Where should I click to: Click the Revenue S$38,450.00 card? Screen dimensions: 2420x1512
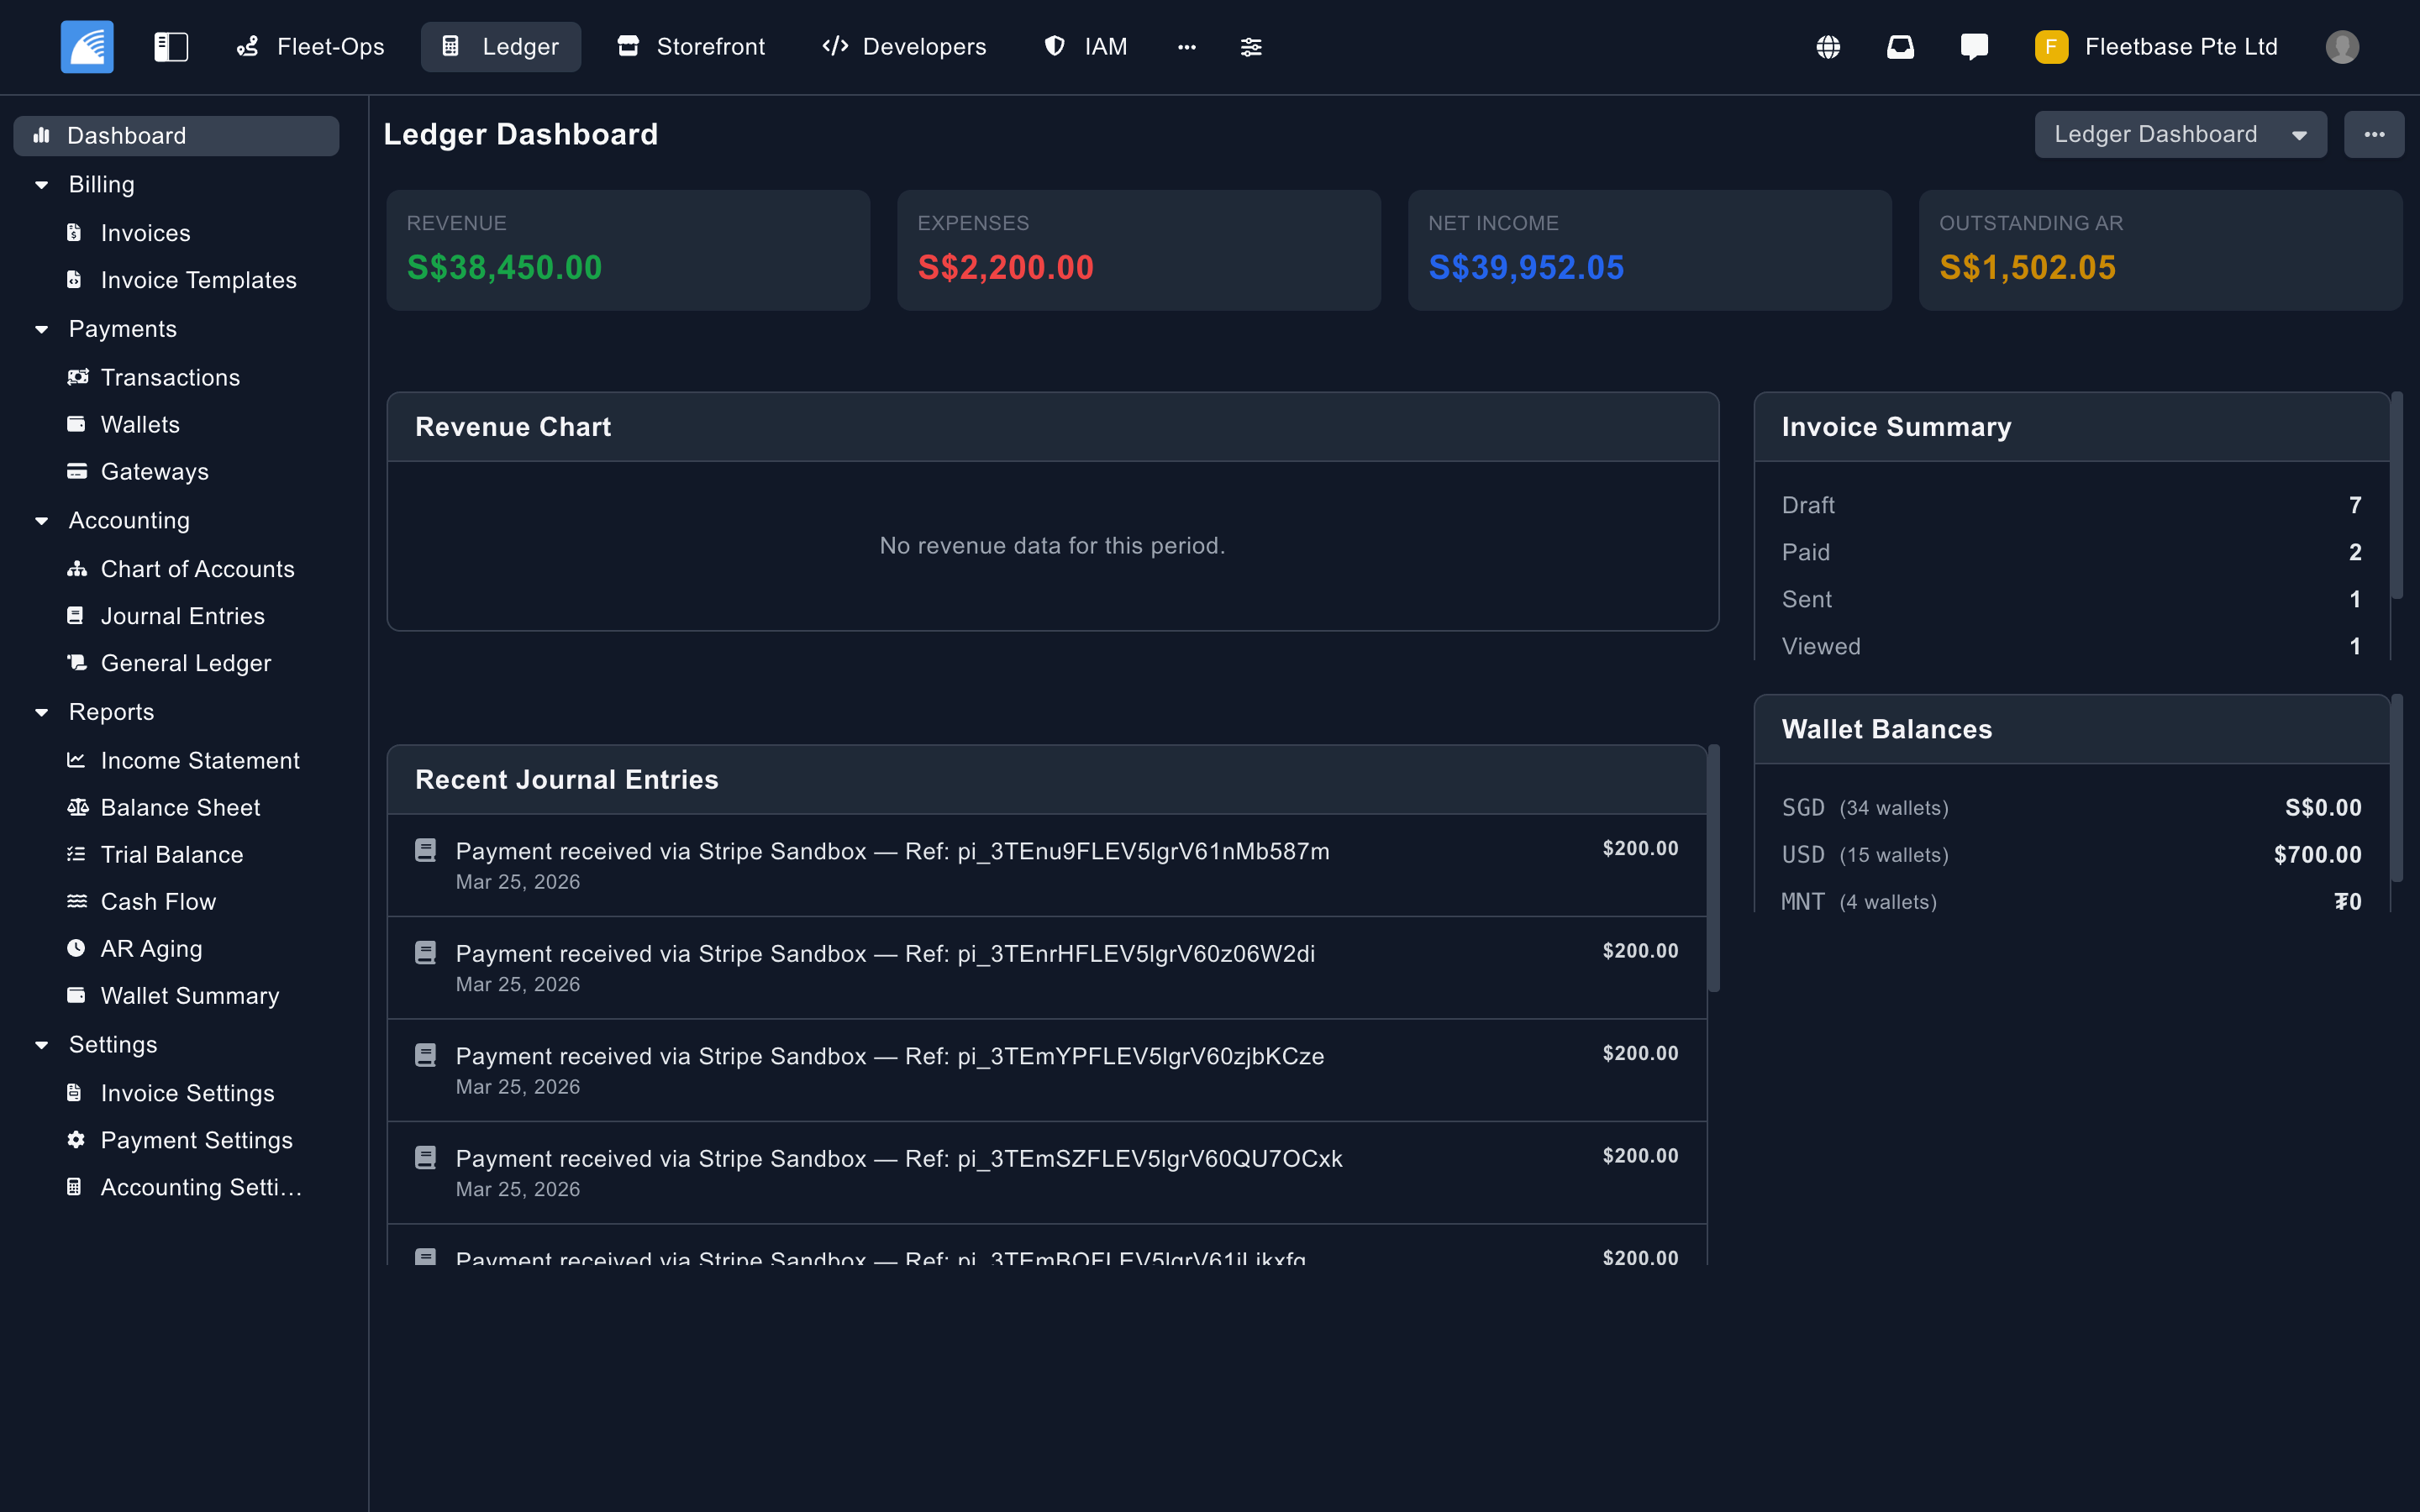(628, 250)
